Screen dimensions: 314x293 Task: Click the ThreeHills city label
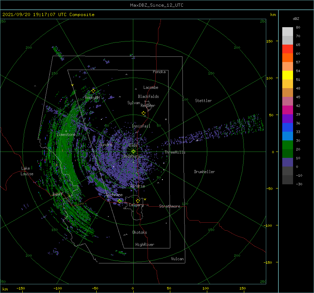(175, 152)
